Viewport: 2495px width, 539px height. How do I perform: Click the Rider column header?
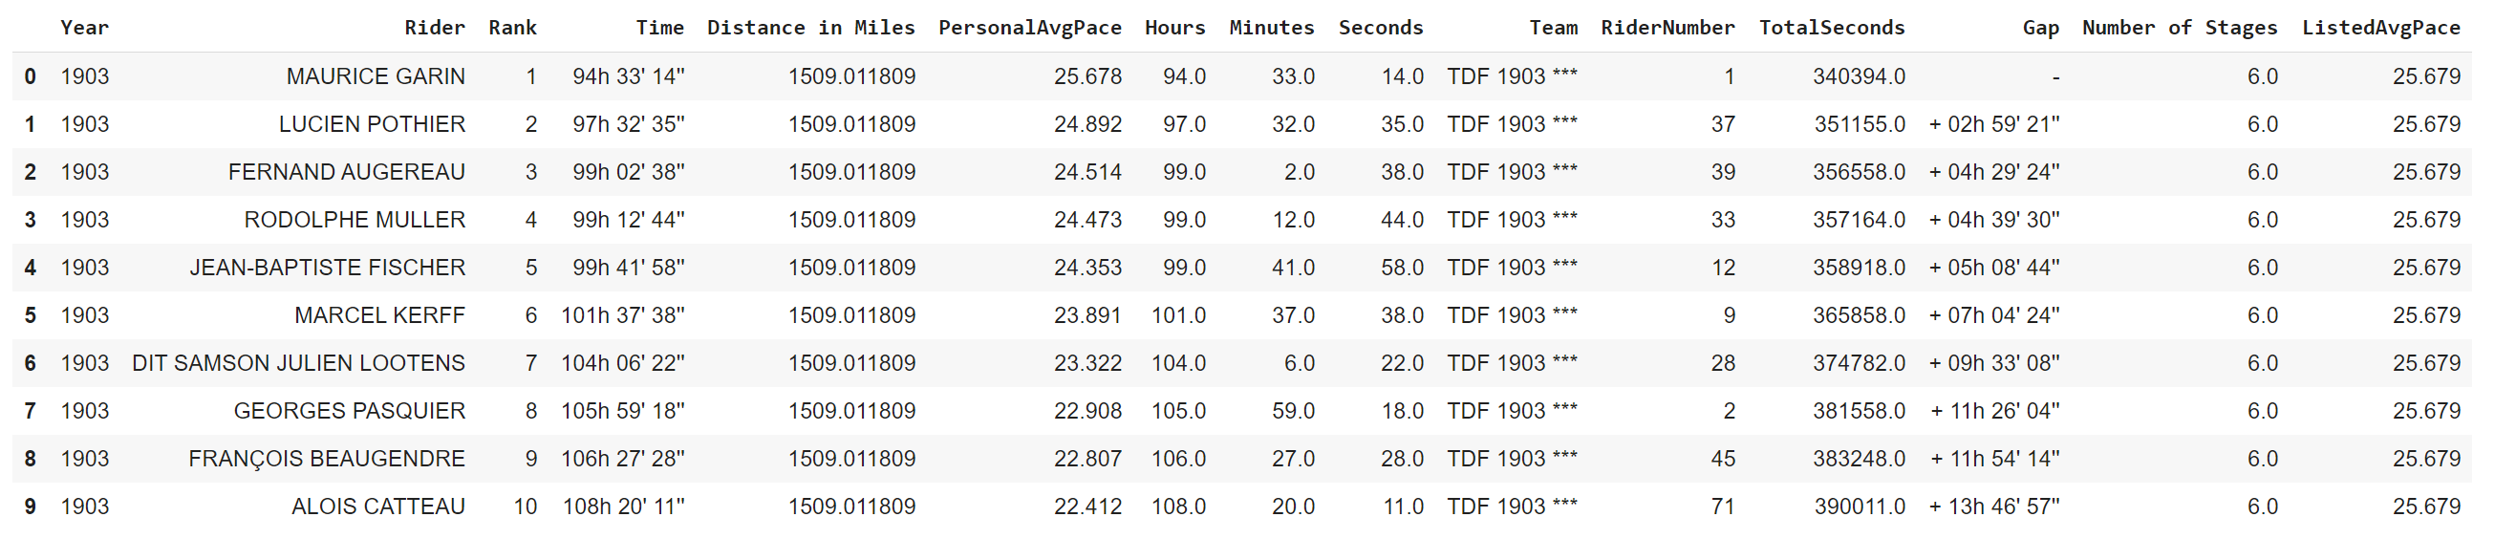tap(434, 27)
